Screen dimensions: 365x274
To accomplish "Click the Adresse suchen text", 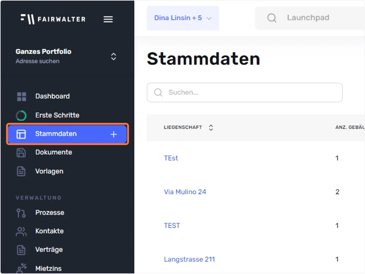I will [x=37, y=61].
